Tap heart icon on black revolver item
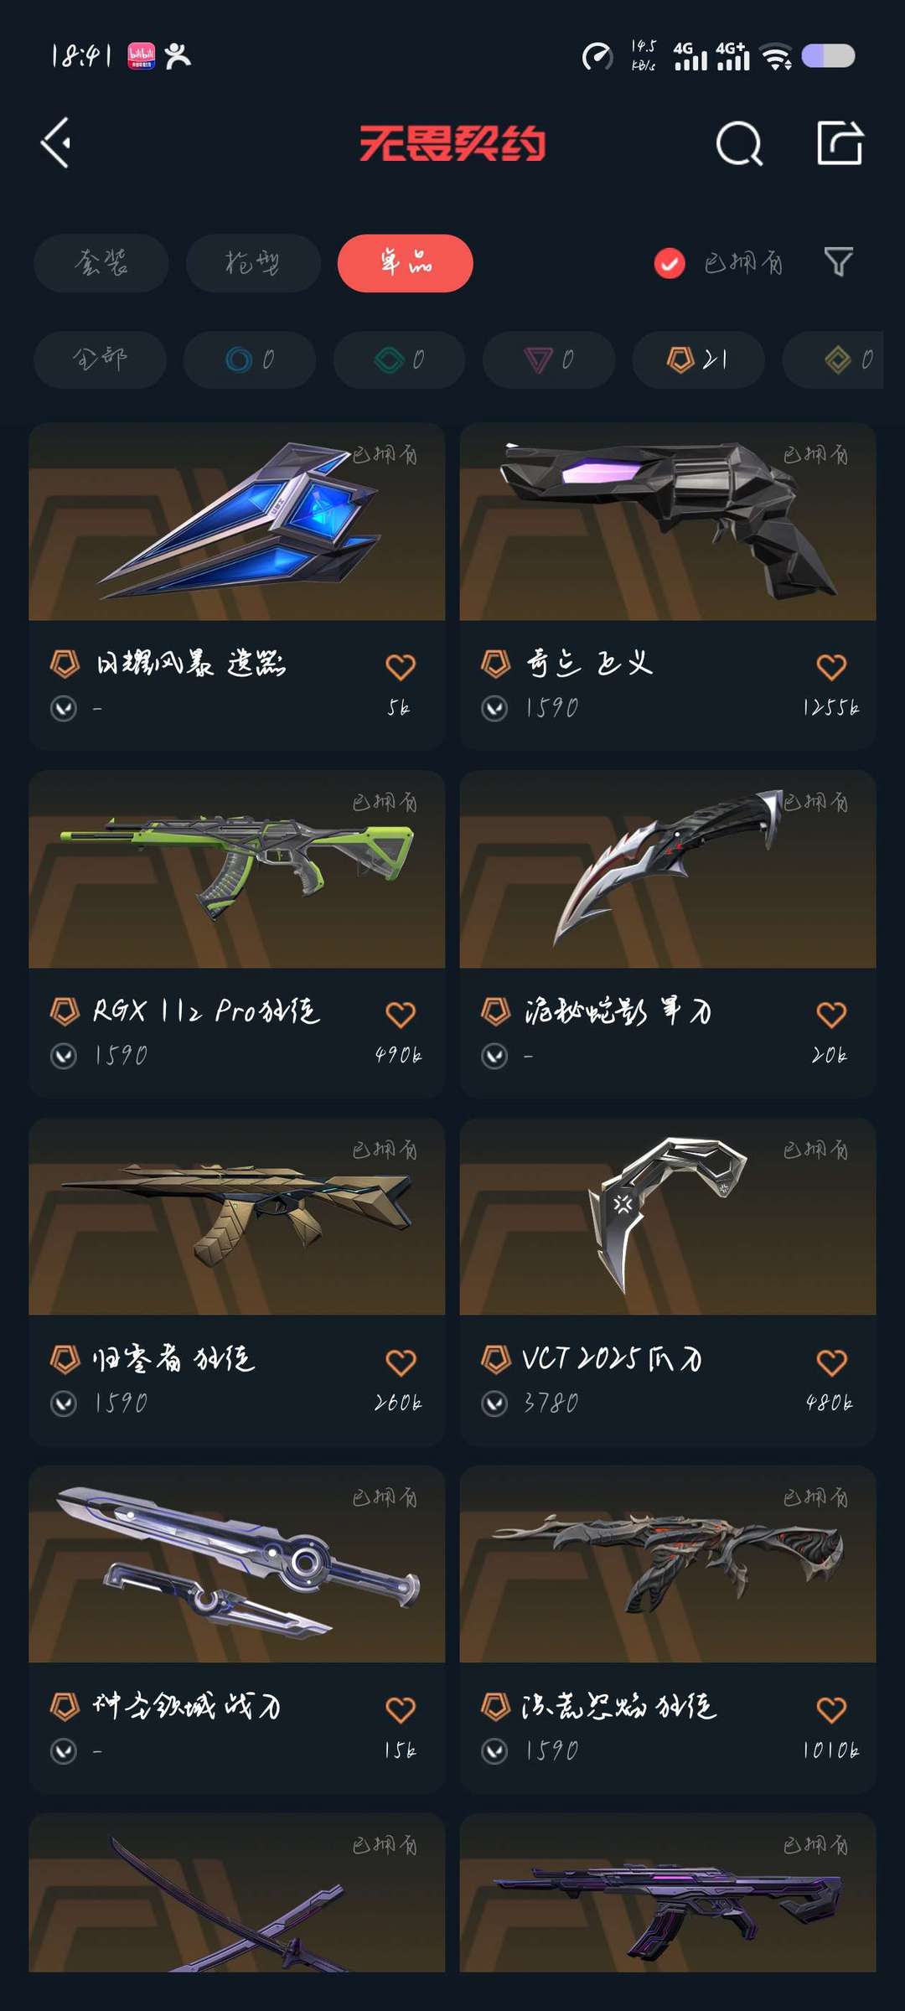The width and height of the screenshot is (905, 2011). pos(831,666)
